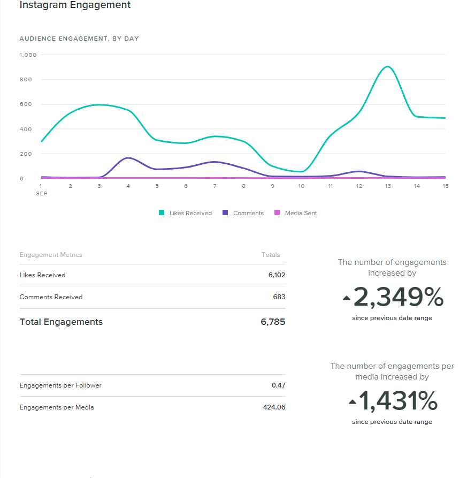This screenshot has width=475, height=478.
Task: Click the 0.47 per-follower value
Action: [279, 385]
